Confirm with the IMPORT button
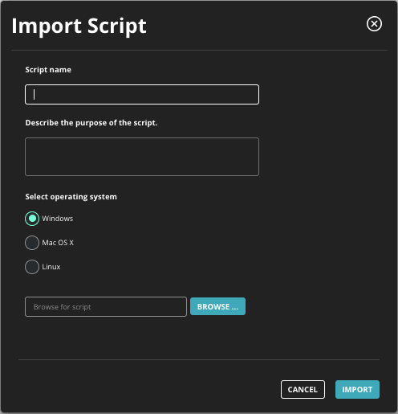The height and width of the screenshot is (414, 398). pos(357,389)
